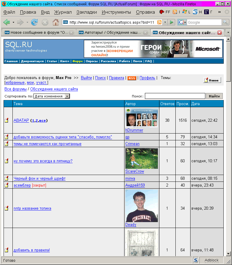Click the Stop loading icon
This screenshot has height=265, width=232.
point(45,22)
